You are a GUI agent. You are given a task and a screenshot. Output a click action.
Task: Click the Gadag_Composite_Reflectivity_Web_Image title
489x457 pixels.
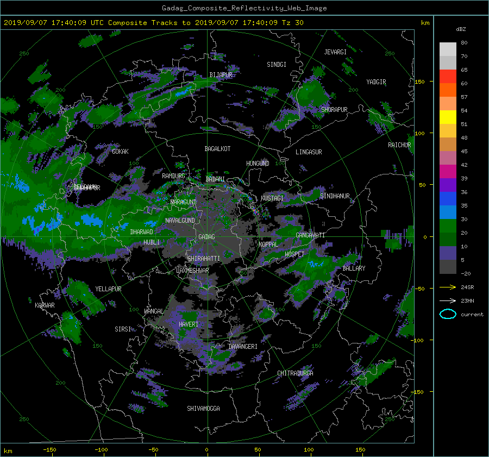tap(244, 8)
